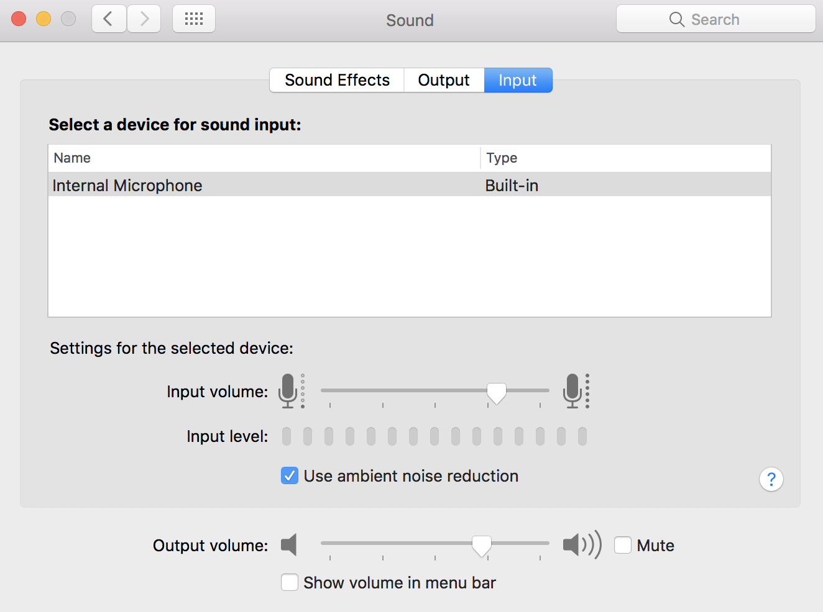823x612 pixels.
Task: Disable ambient noise reduction checkbox
Action: point(290,475)
